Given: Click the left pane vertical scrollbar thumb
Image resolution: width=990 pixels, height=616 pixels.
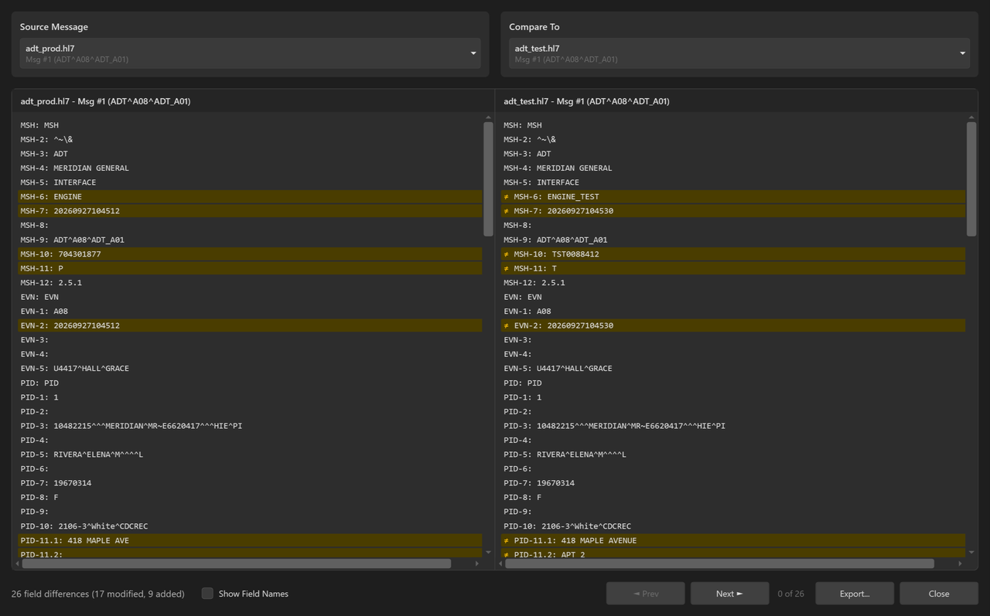Looking at the screenshot, I should [x=488, y=179].
